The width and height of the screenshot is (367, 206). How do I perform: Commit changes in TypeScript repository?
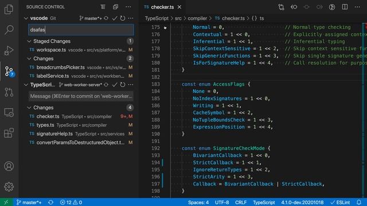pos(115,85)
